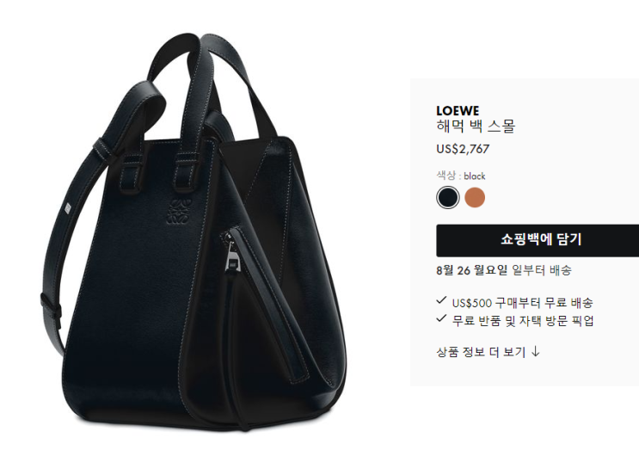Click the 무료 반품 및 자택 방문 픽업 text

(x=523, y=320)
